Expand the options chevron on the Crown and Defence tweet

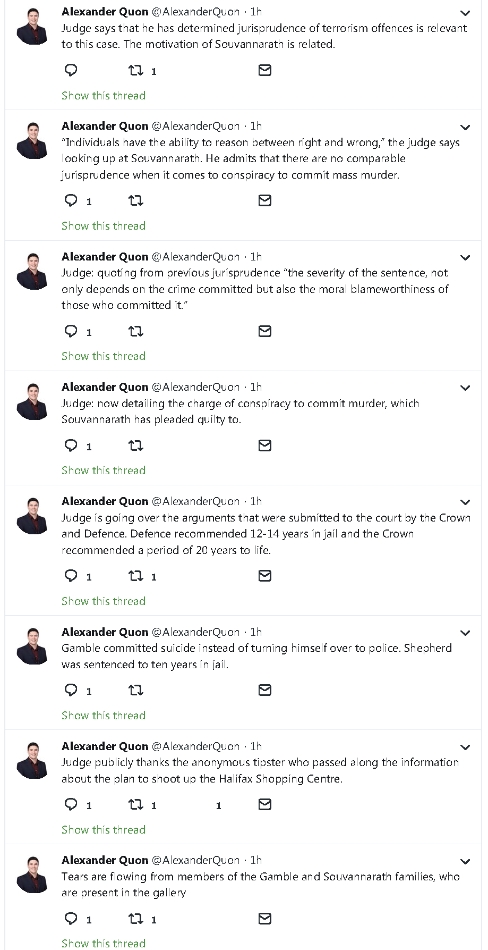click(465, 502)
